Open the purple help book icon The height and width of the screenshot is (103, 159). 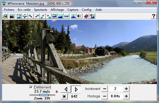click(86, 16)
